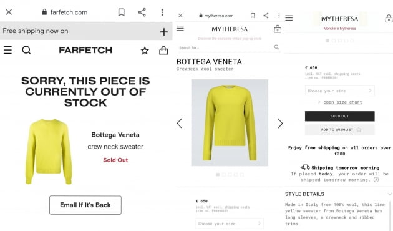Open the open size chart link
Viewport: 393px width, 231px height.
(342, 102)
